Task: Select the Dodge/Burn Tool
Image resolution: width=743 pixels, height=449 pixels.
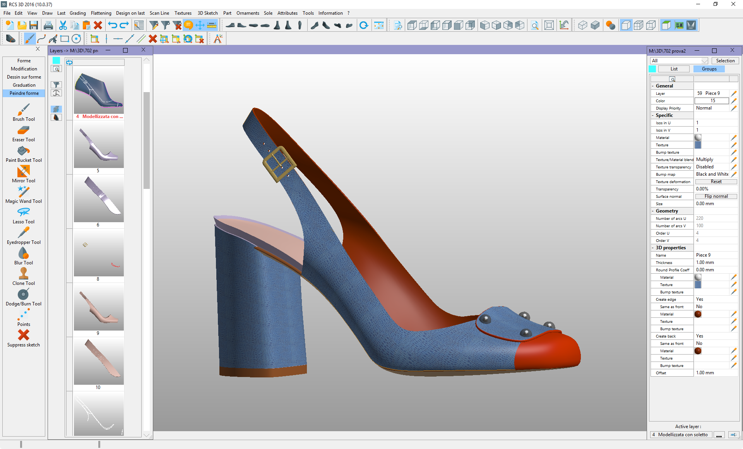Action: click(x=24, y=297)
